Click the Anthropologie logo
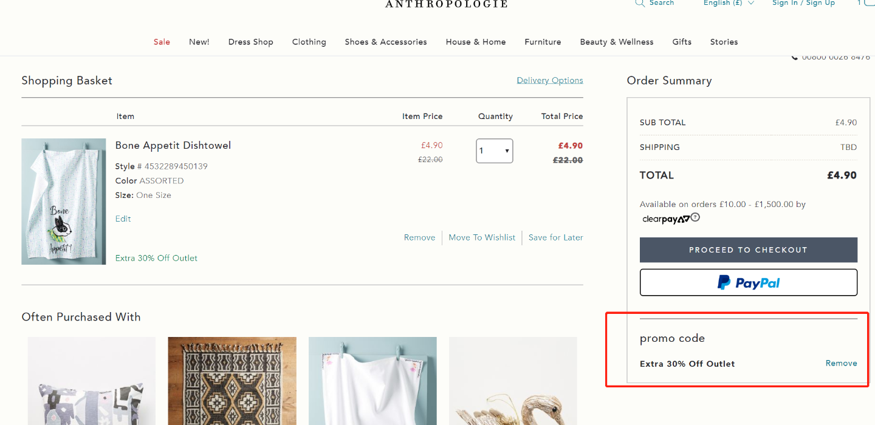This screenshot has height=425, width=875. [x=446, y=4]
